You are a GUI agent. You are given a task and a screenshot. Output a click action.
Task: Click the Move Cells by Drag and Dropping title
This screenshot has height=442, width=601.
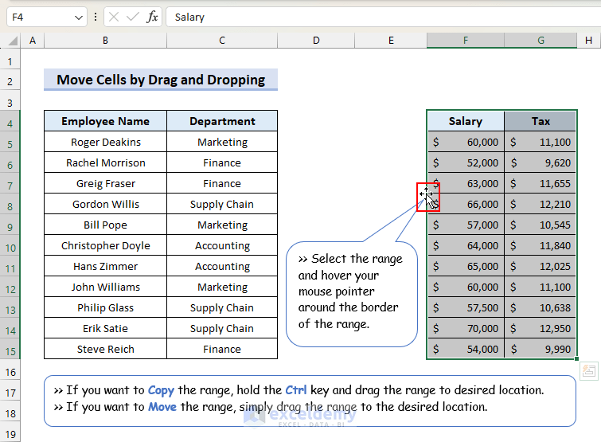coord(161,80)
